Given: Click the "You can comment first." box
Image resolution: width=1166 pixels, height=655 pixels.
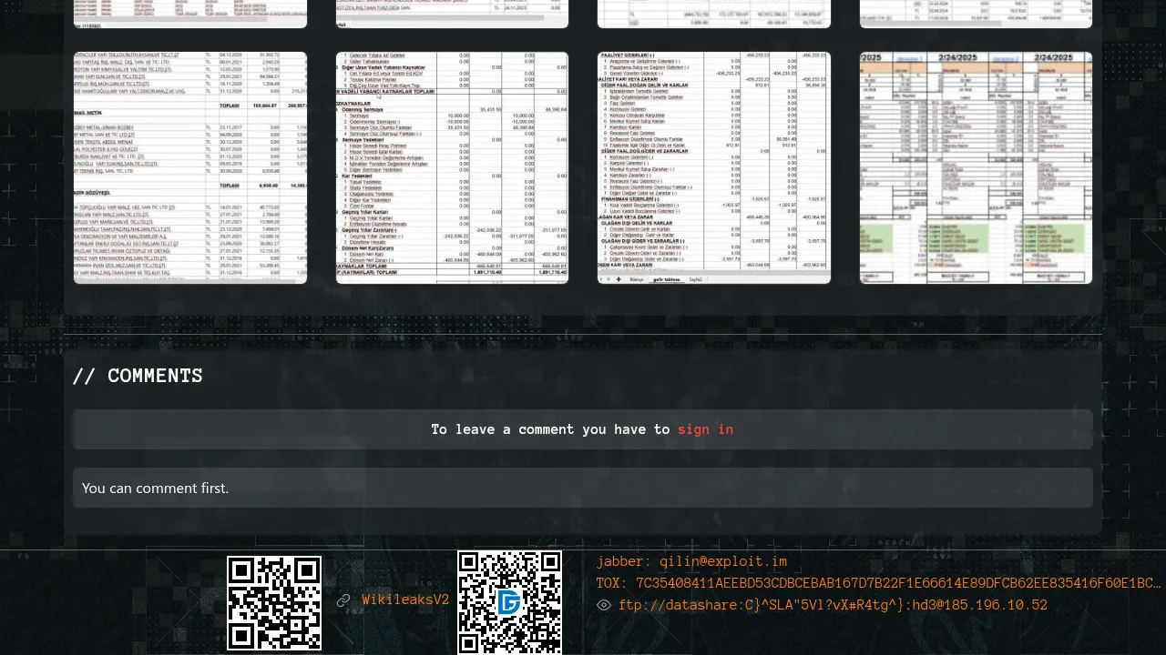Looking at the screenshot, I should click(583, 488).
